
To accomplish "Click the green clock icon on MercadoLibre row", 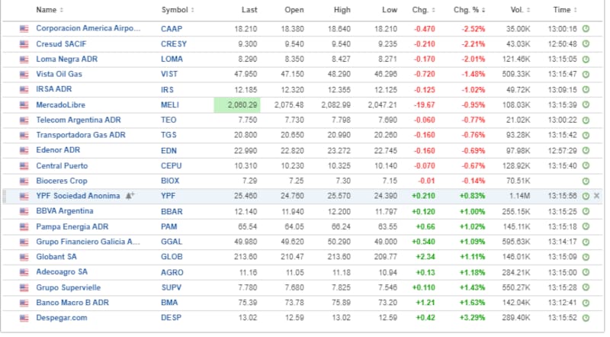I will tap(585, 104).
